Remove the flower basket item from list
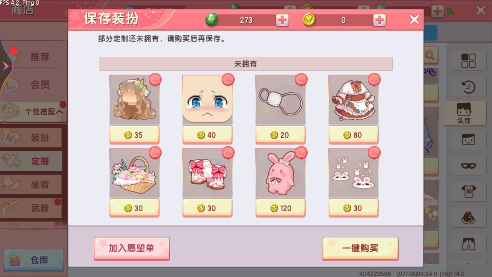 [x=155, y=153]
